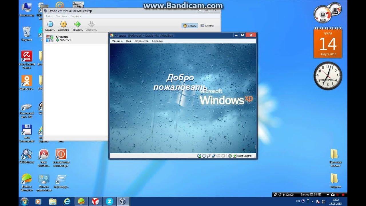Click inside the Windows XP guest screen
This screenshot has height=206, width=366.
click(183, 98)
